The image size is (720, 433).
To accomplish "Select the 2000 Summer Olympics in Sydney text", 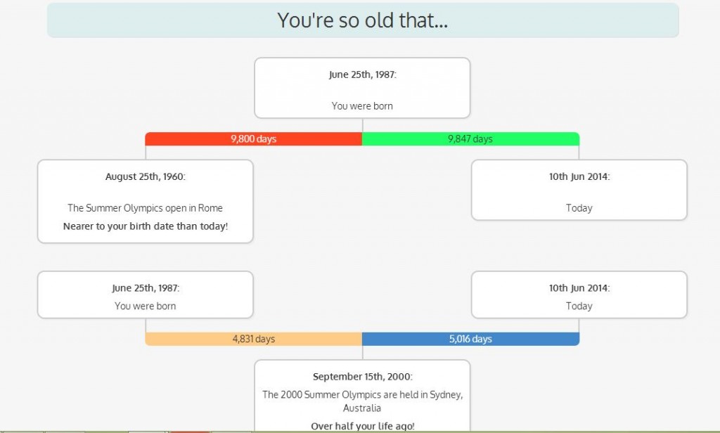I will [x=362, y=401].
